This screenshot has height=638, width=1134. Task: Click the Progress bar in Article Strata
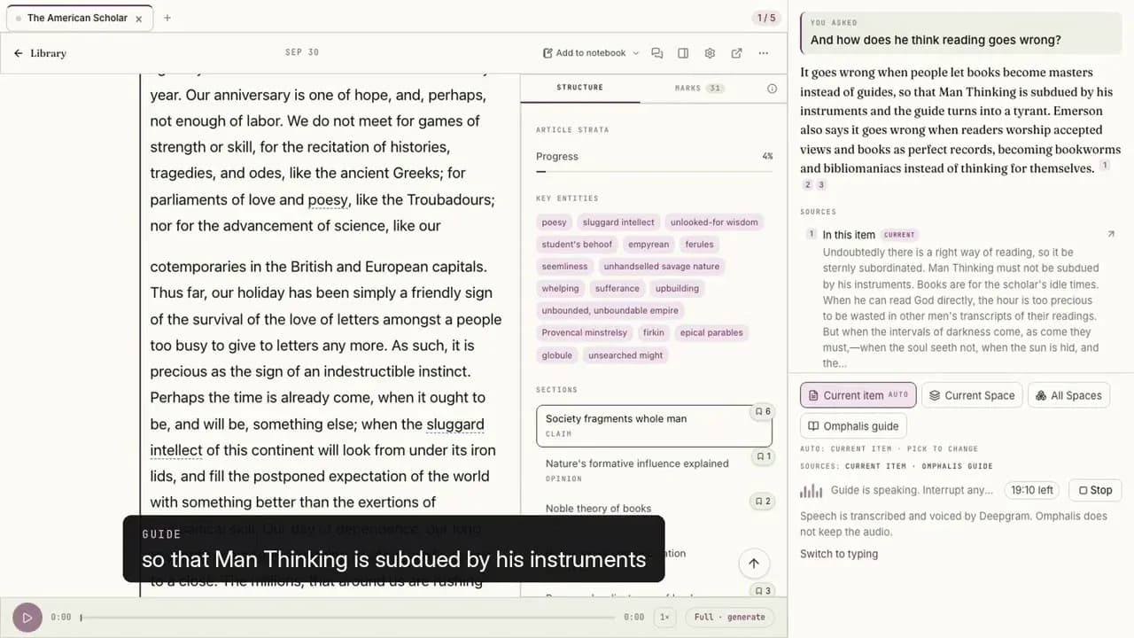pos(654,171)
